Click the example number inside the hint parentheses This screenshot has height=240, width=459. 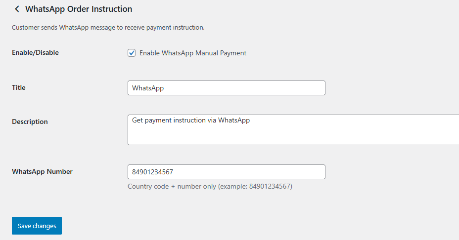pyautogui.click(x=270, y=186)
